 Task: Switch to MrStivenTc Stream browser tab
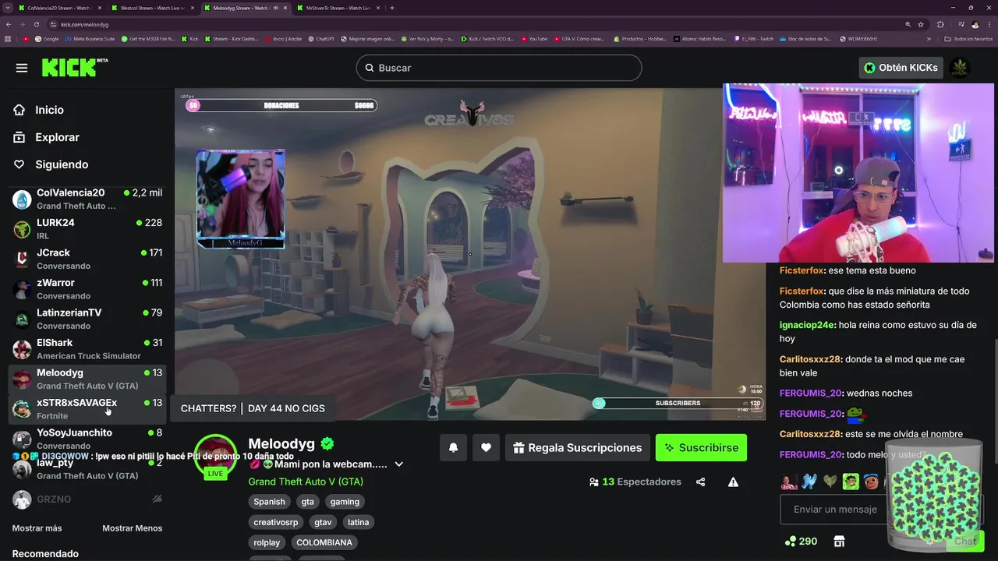click(x=338, y=8)
